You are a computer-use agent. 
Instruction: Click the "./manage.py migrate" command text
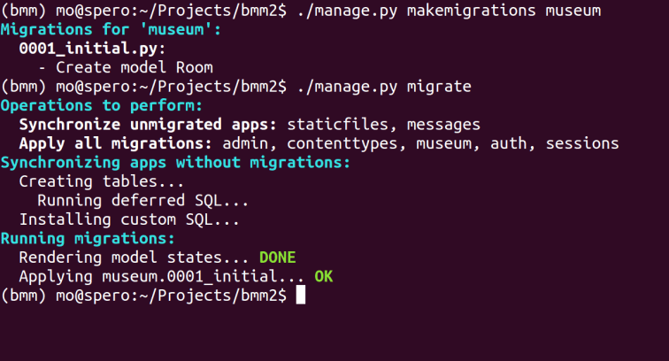pyautogui.click(x=384, y=87)
